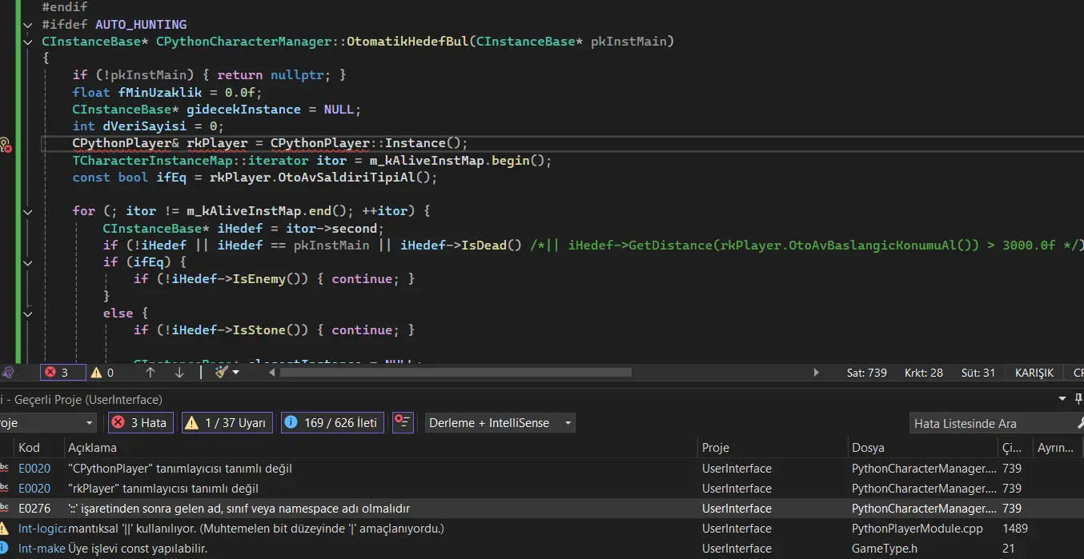This screenshot has height=559, width=1084.
Task: Collapse the for loop code block
Action: [x=29, y=212]
